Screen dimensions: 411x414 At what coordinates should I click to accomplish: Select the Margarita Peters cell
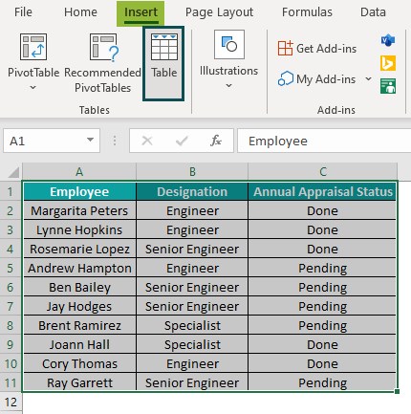tap(79, 210)
